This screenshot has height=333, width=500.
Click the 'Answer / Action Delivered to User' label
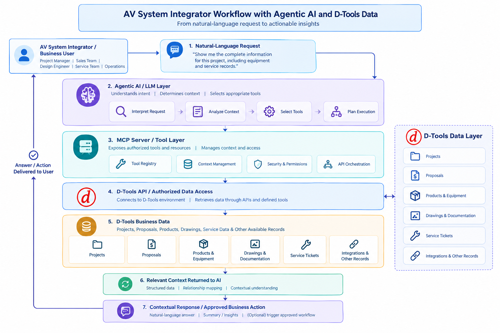(34, 168)
